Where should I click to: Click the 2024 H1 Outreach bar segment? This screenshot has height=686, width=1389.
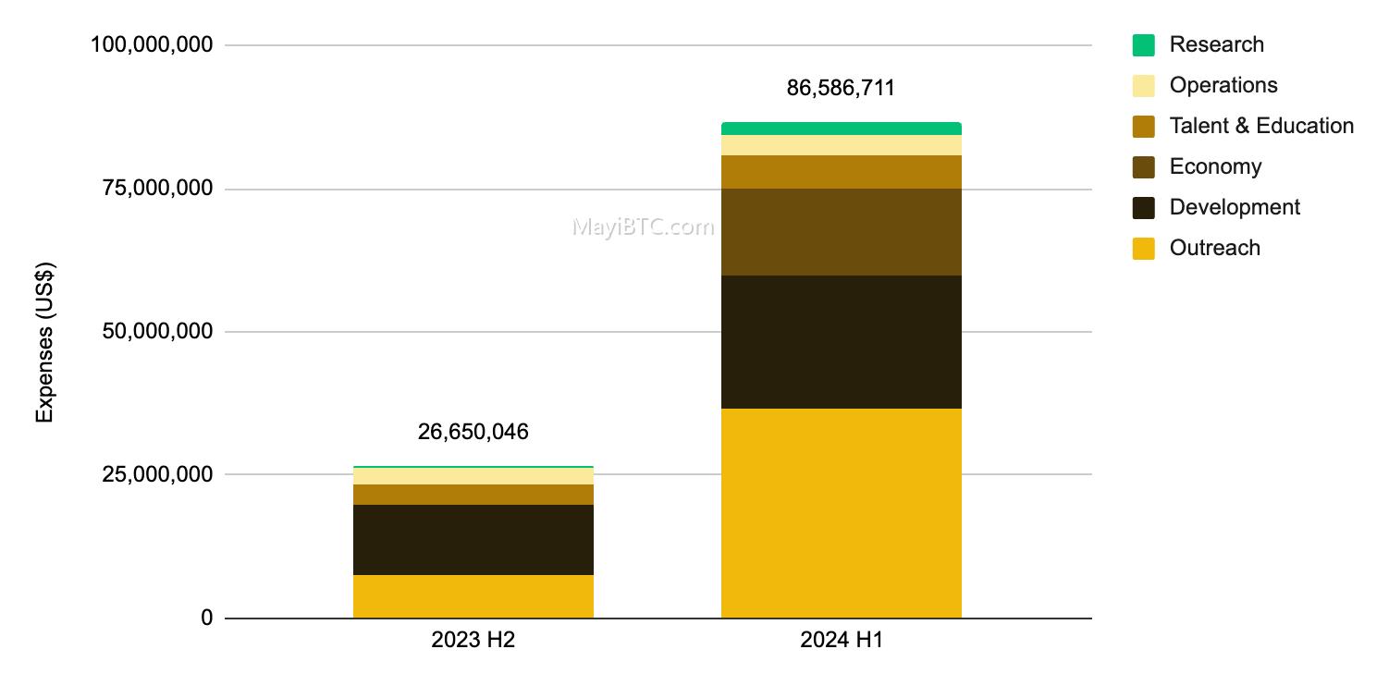click(842, 513)
